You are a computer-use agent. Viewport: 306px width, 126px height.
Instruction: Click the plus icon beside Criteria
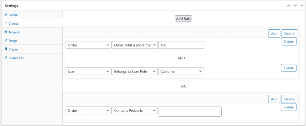(x=6, y=23)
